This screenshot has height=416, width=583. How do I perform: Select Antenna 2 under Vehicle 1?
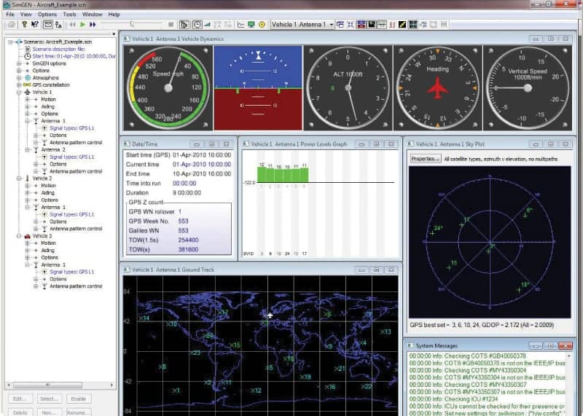(52, 150)
